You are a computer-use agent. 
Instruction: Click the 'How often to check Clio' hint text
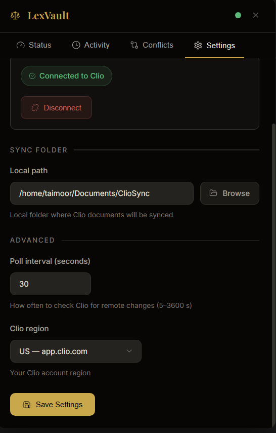point(101,305)
